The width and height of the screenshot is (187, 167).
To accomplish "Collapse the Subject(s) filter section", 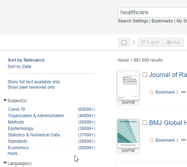I will (x=5, y=100).
